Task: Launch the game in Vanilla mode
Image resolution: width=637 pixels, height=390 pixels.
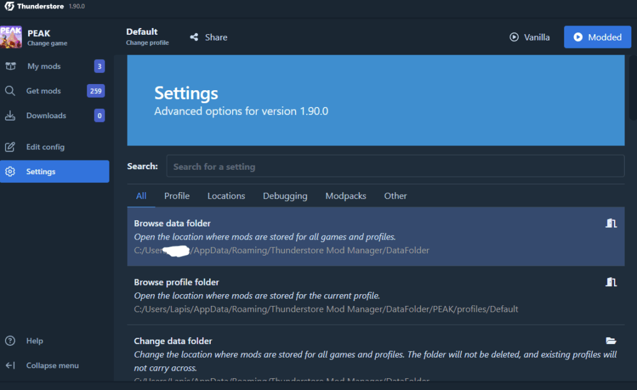Action: [x=529, y=37]
